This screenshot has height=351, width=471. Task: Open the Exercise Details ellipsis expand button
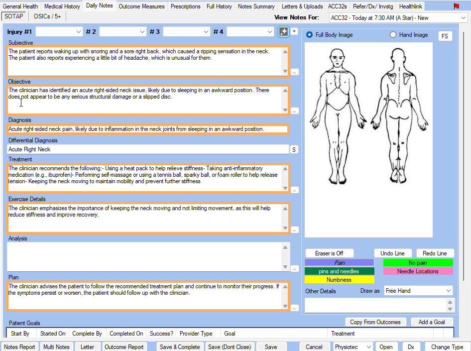295,230
